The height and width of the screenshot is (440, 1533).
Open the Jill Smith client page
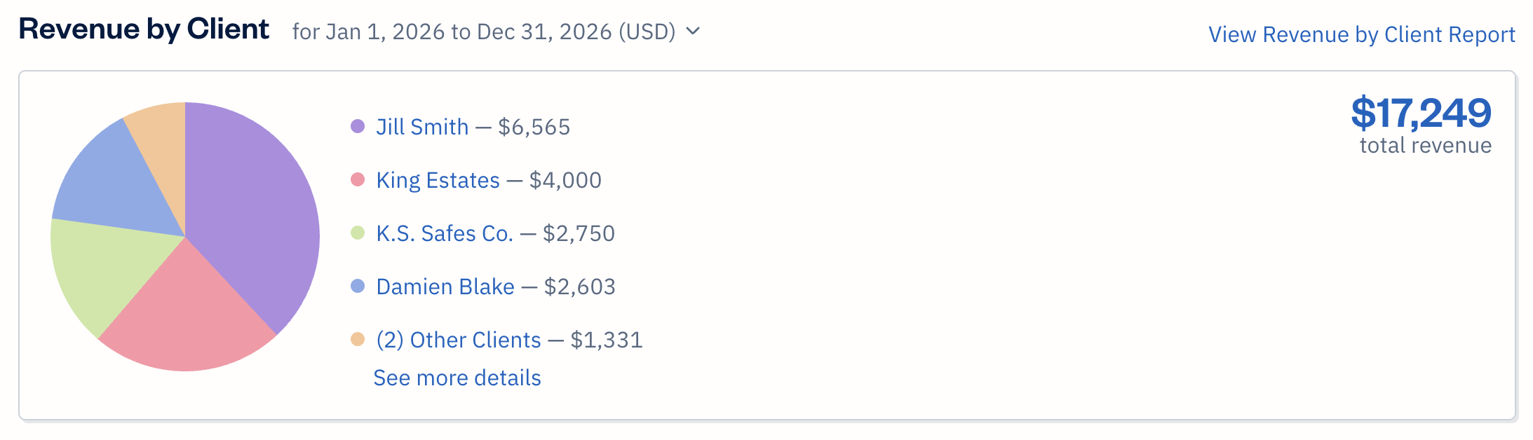[x=421, y=127]
